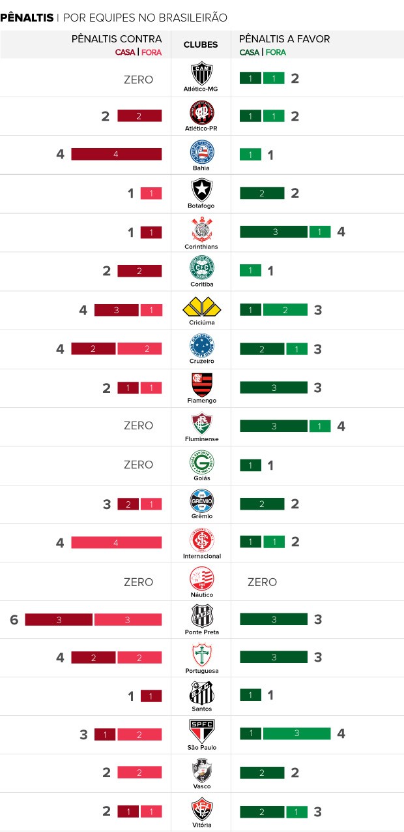Click the CLUBES column header

coord(201,45)
